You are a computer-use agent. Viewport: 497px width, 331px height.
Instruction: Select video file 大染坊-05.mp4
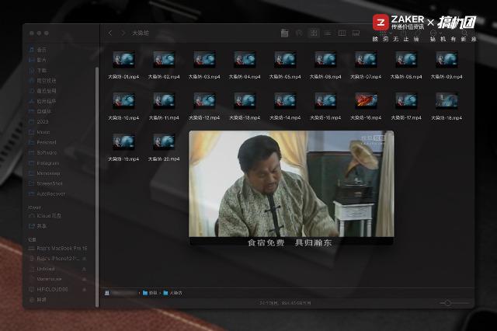pos(285,65)
